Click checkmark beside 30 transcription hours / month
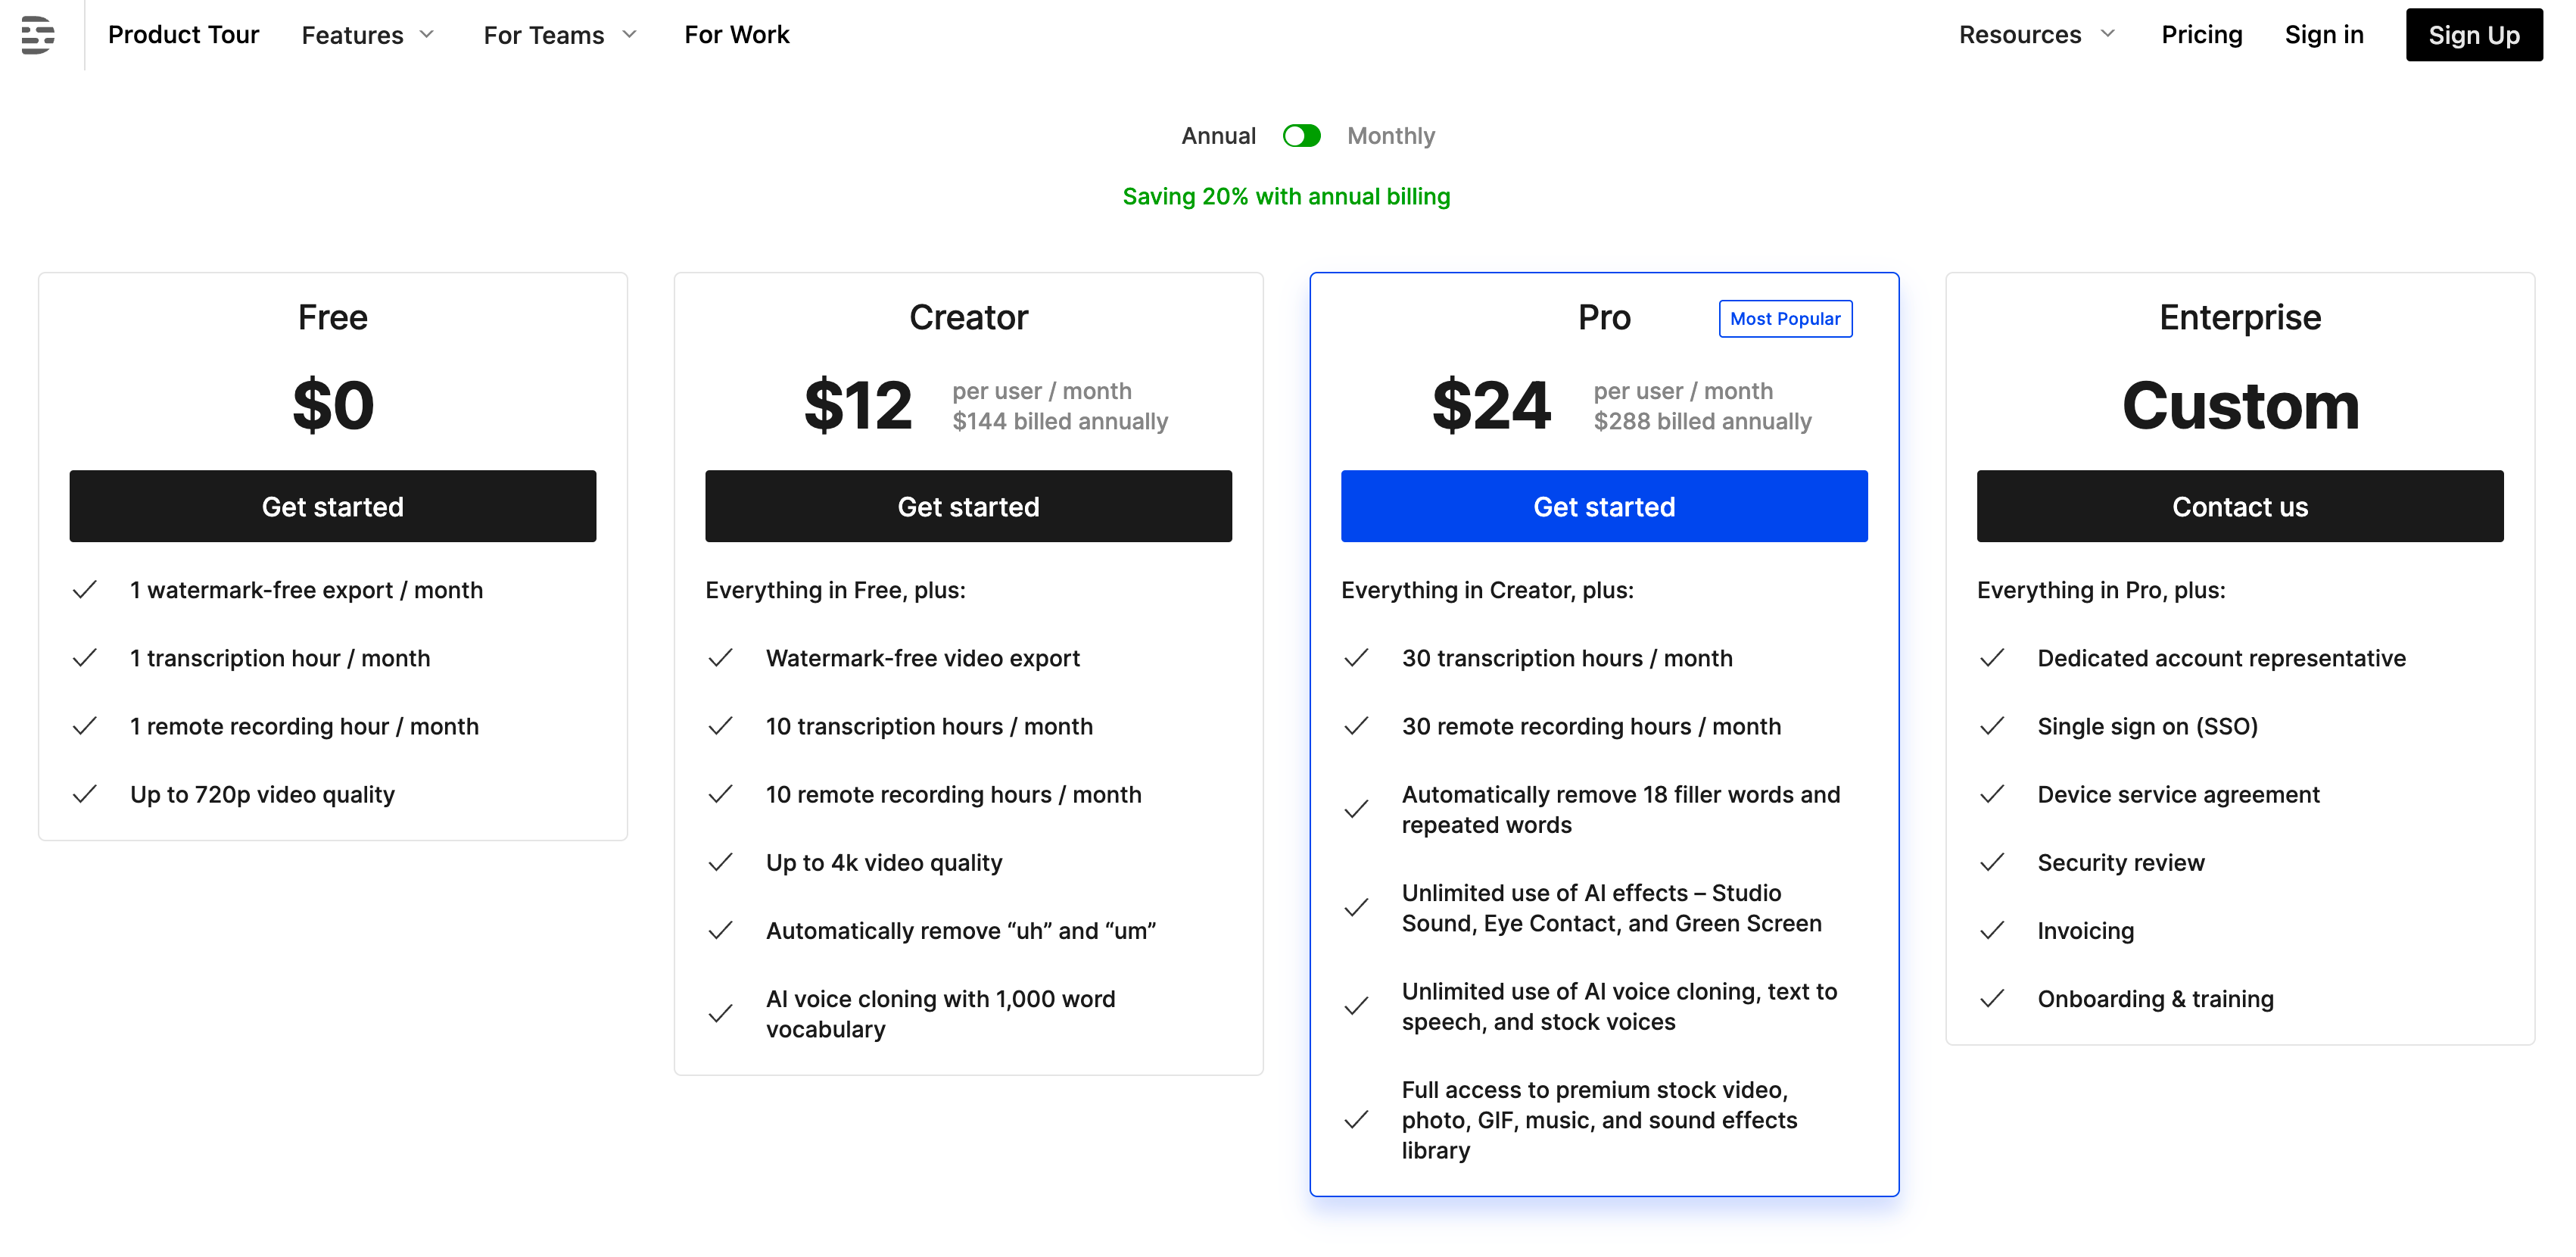 click(1356, 658)
